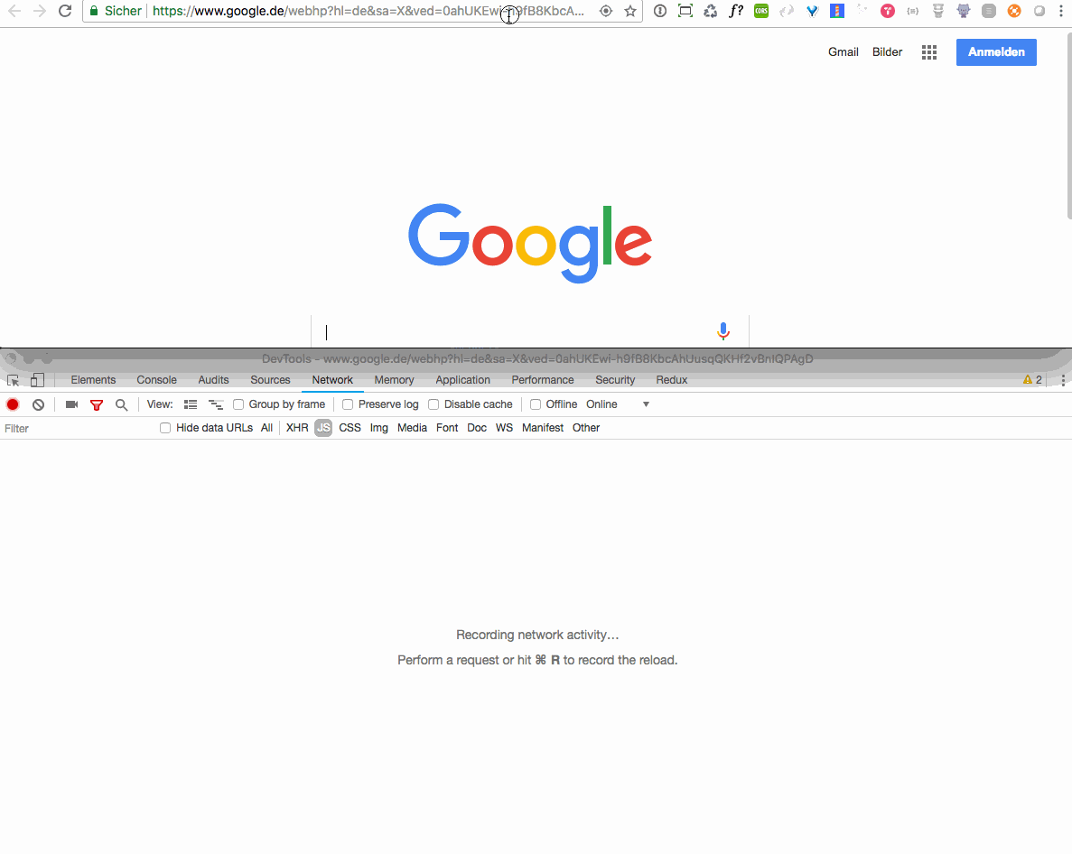The height and width of the screenshot is (854, 1072).
Task: Open the curly braces {≡} extension
Action: coord(913,11)
